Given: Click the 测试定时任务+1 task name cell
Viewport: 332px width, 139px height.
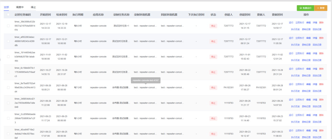Looking at the screenshot, I should click(x=121, y=26).
